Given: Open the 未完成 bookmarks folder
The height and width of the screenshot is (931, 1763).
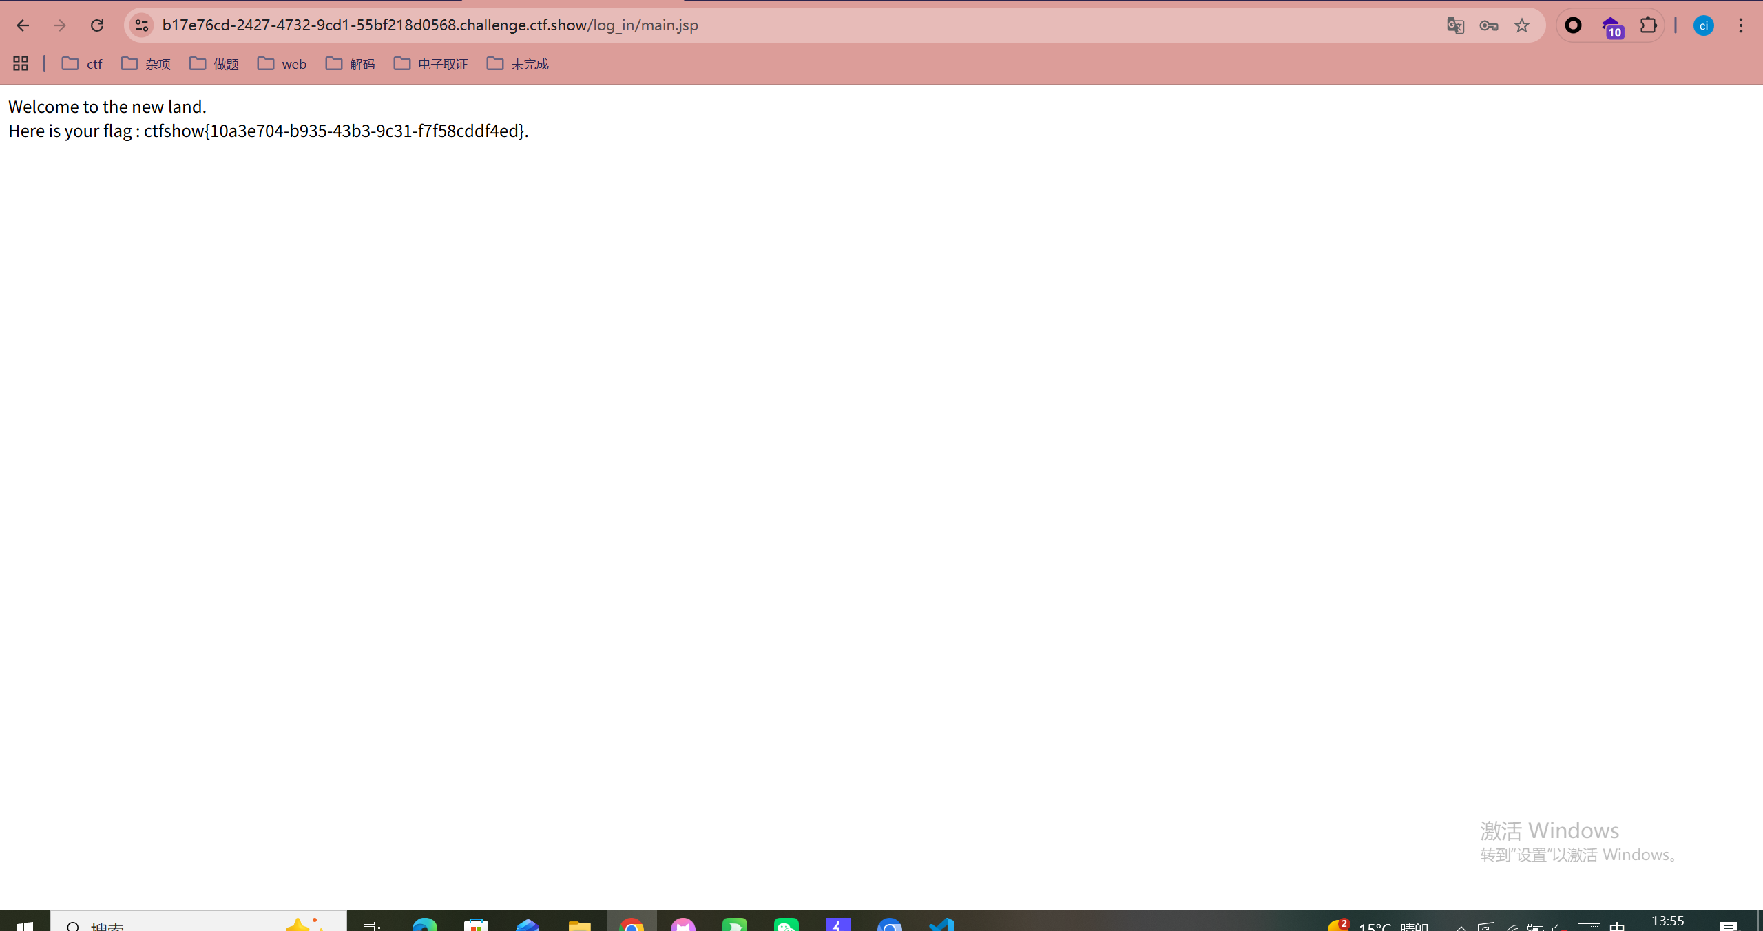Looking at the screenshot, I should pyautogui.click(x=518, y=64).
